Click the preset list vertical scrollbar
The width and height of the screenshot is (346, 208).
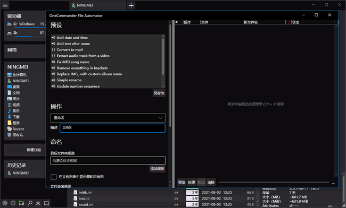click(x=163, y=57)
